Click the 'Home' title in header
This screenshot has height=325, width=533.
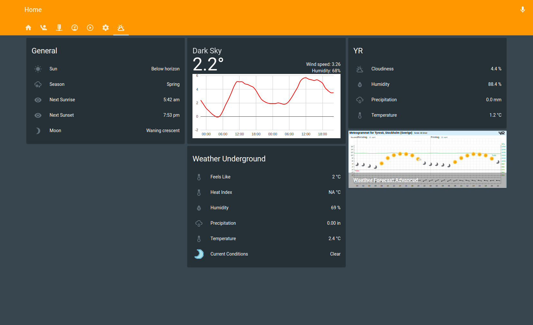click(x=33, y=10)
